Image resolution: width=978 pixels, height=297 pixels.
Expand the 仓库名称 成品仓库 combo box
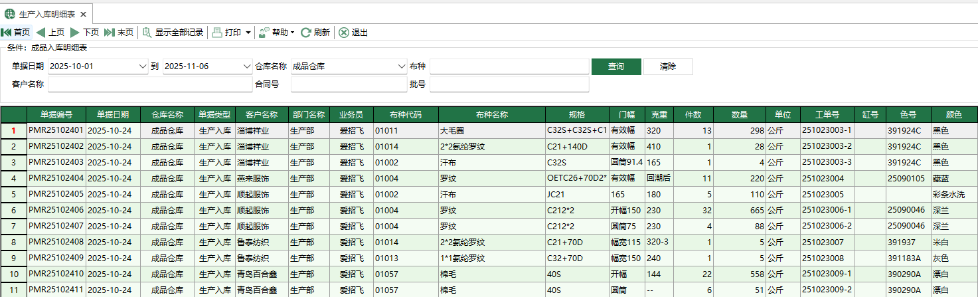click(x=401, y=66)
